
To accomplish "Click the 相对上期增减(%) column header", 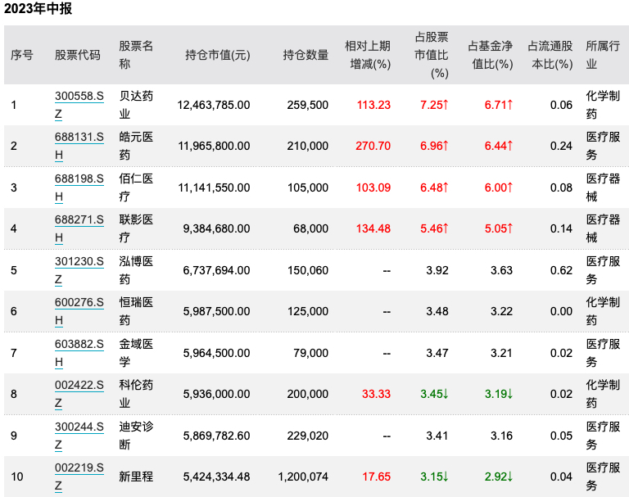I will click(x=368, y=55).
